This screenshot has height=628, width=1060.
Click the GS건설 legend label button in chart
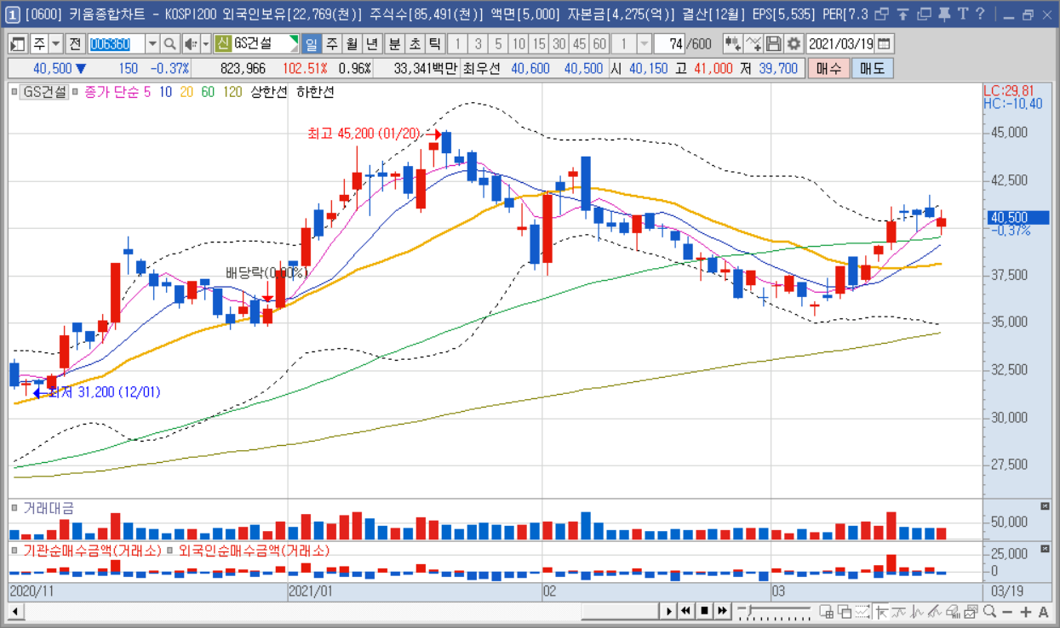[45, 92]
